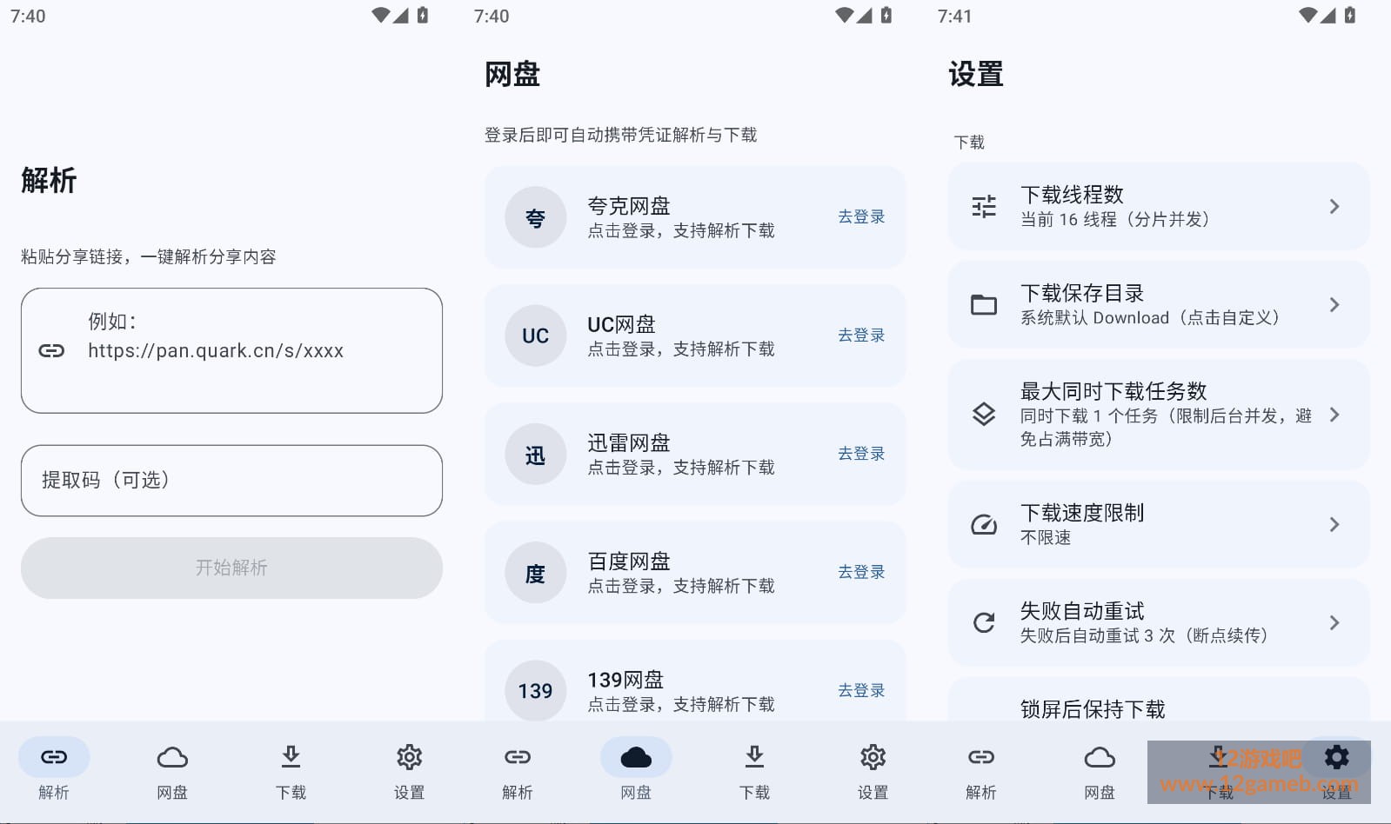
Task: Click the tune icon beside 下载线程数
Action: 984,206
